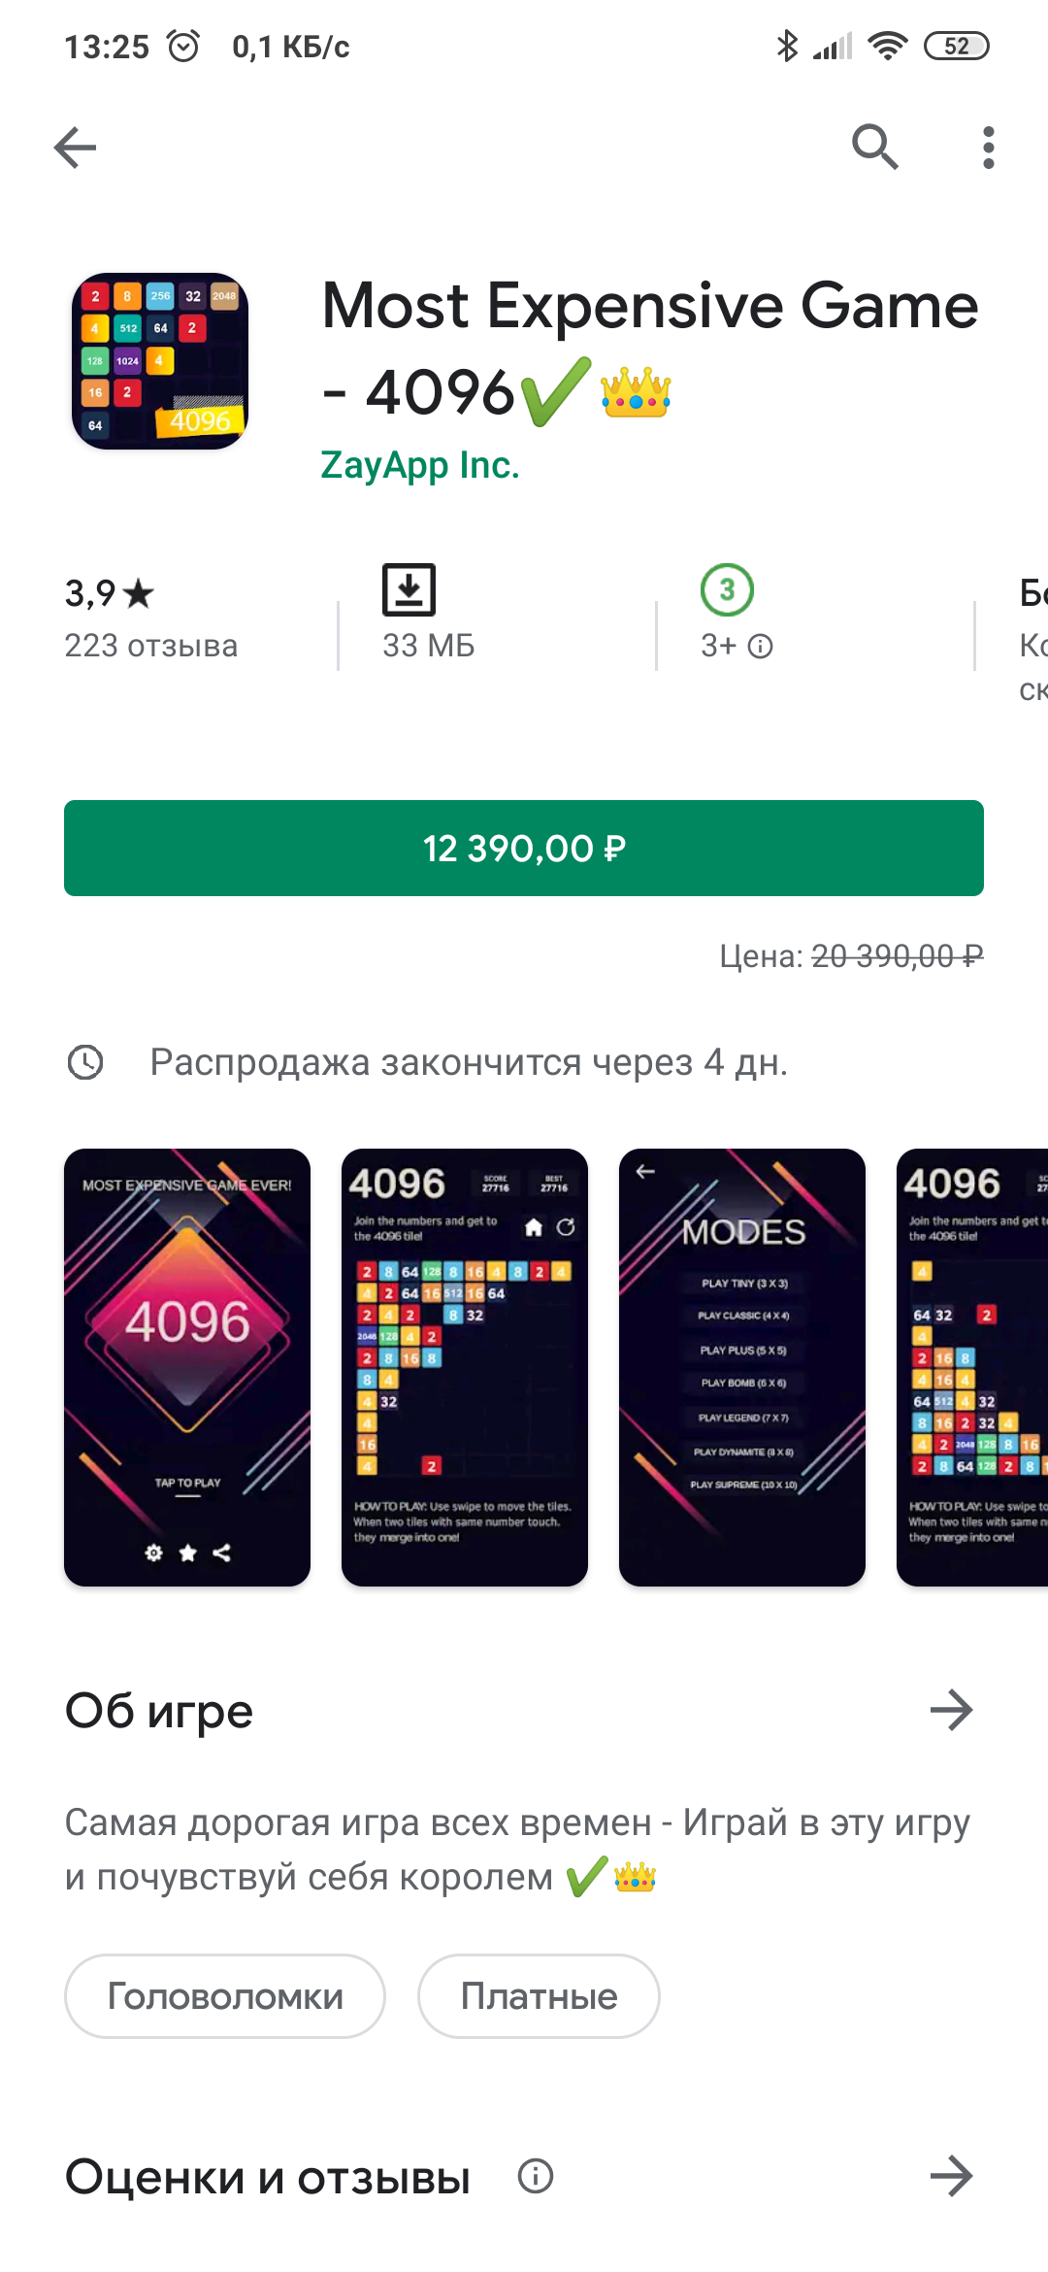Select the Головоломки category chip
The image size is (1048, 2272).
pos(225,1996)
